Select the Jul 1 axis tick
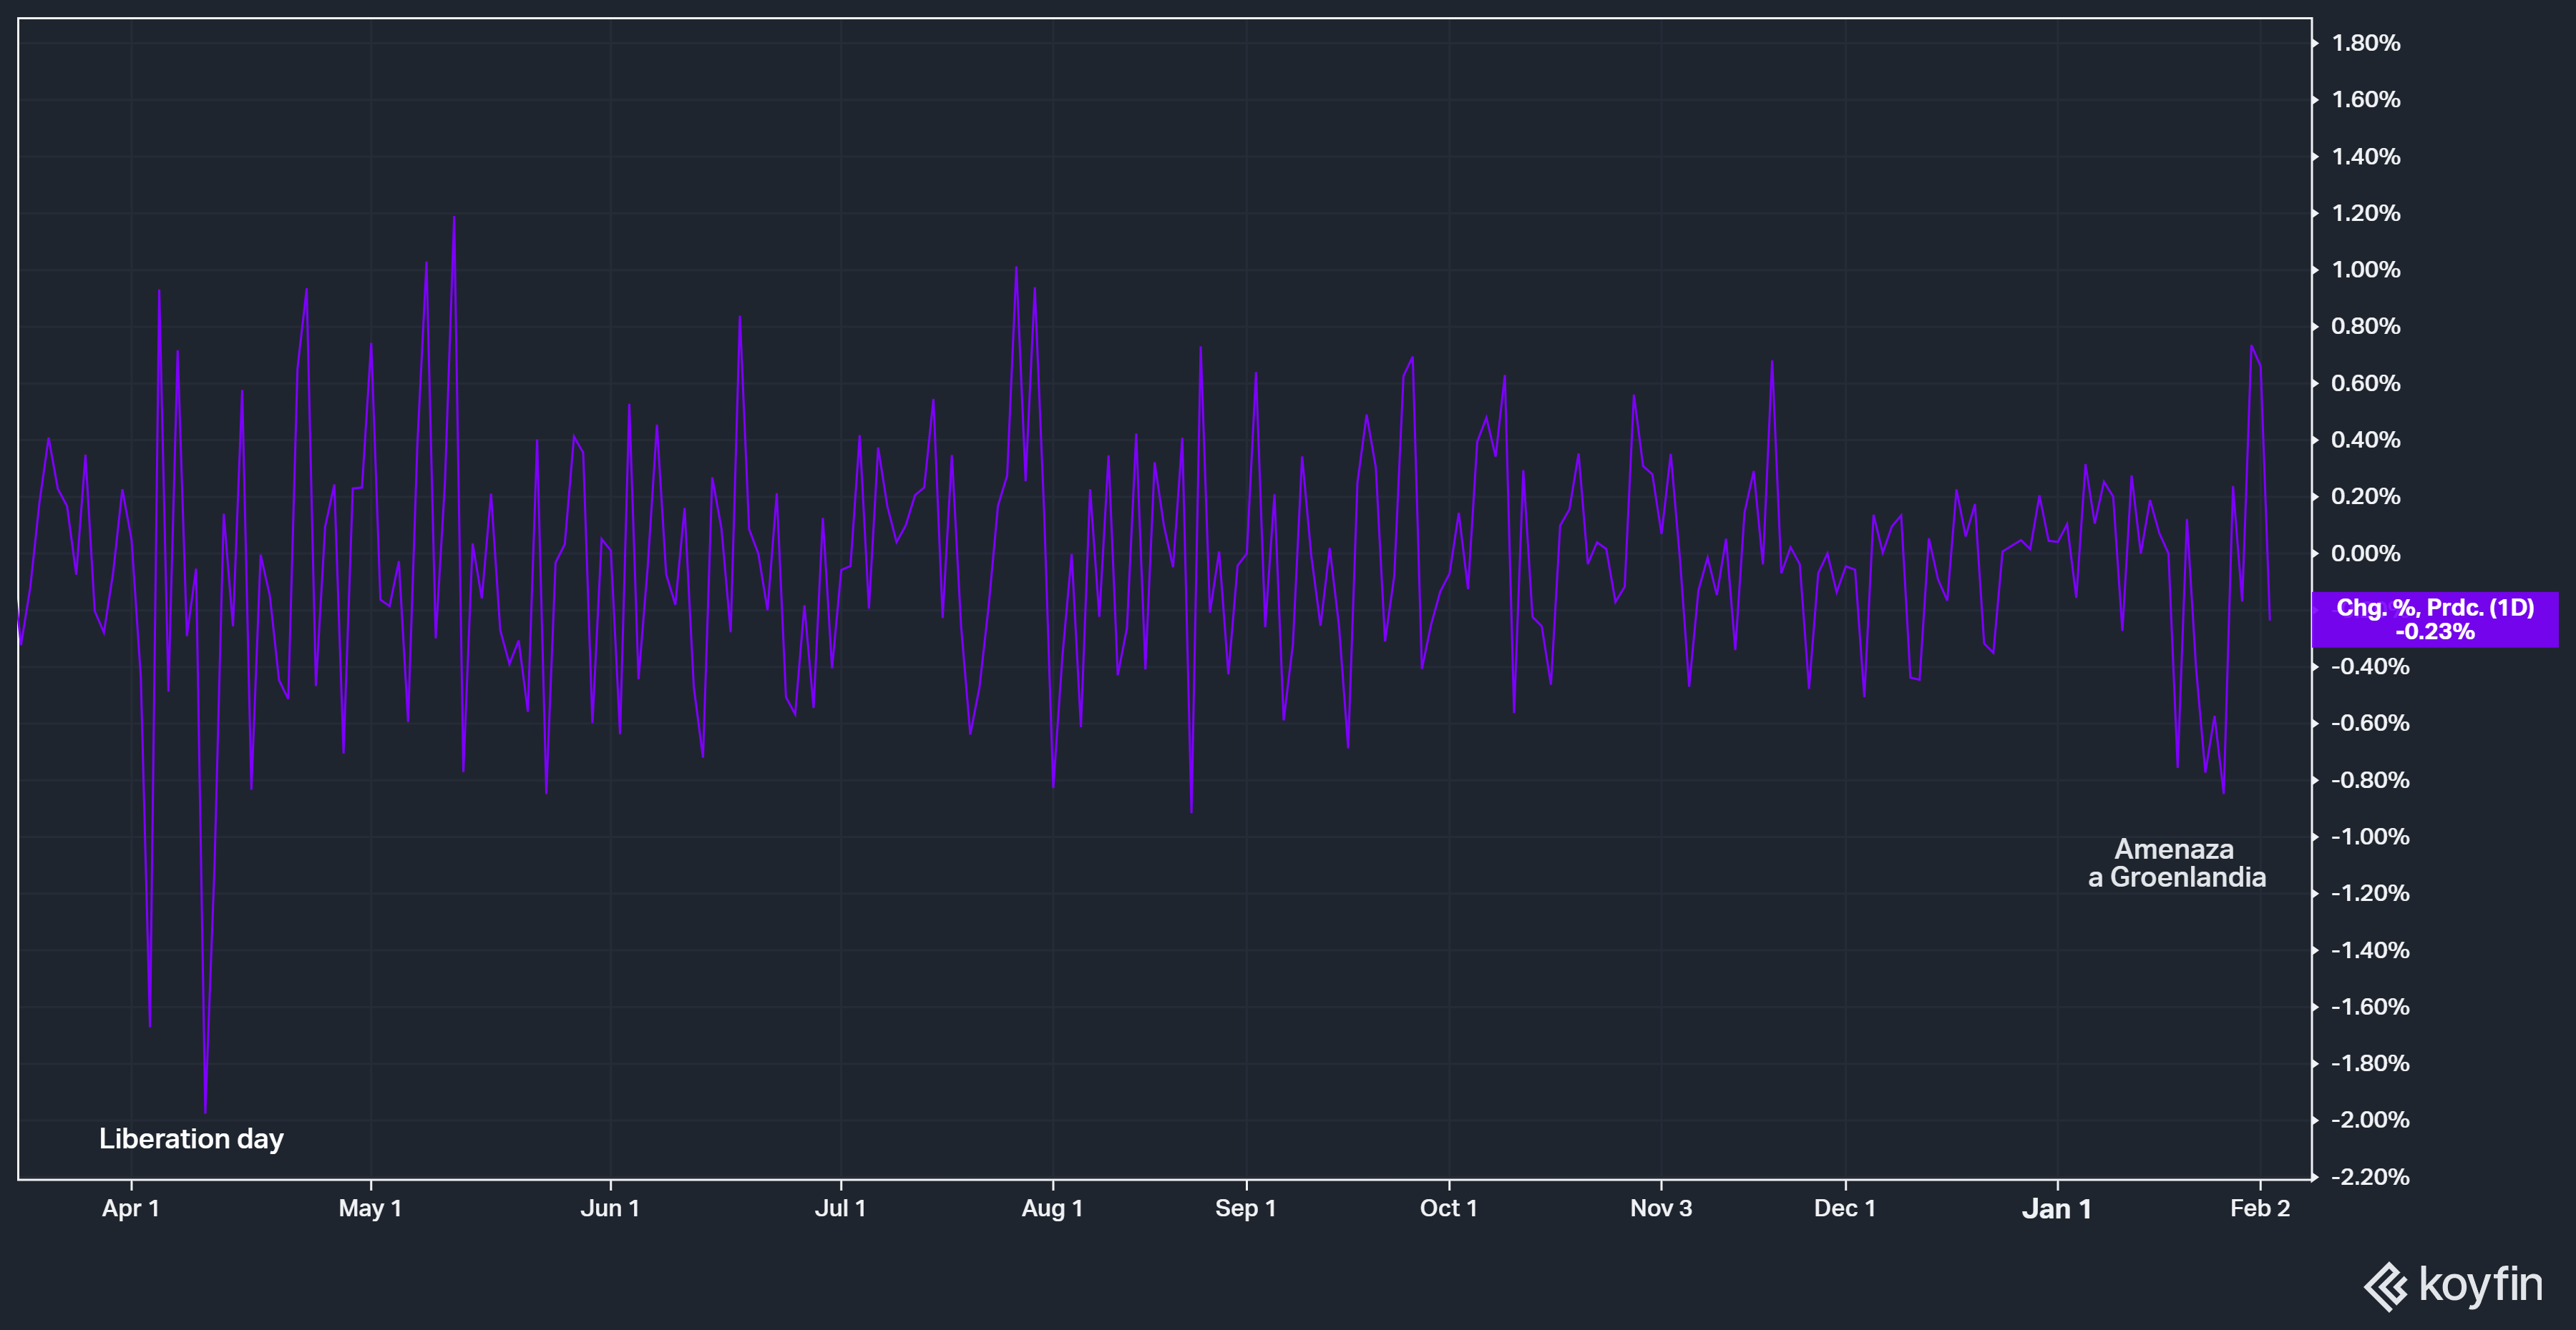The height and width of the screenshot is (1330, 2576). (840, 1208)
